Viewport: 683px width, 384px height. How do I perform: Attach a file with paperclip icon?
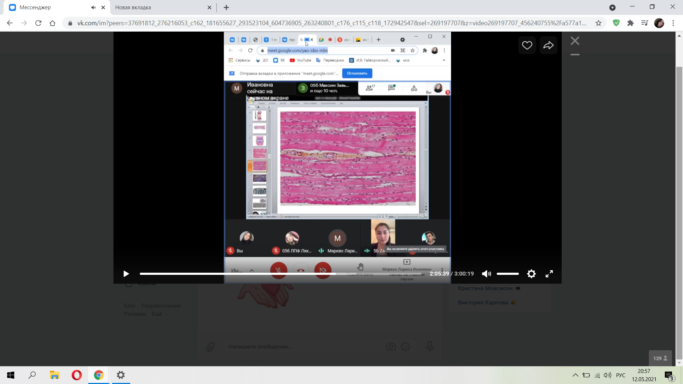click(210, 347)
